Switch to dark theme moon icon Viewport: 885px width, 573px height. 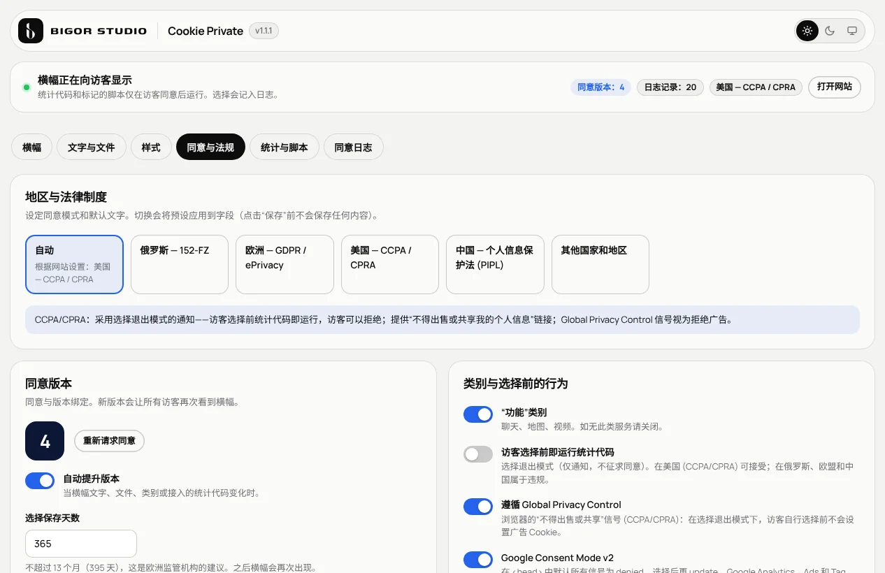point(830,31)
